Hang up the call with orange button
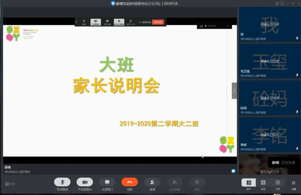The height and width of the screenshot is (195, 301). pyautogui.click(x=129, y=182)
